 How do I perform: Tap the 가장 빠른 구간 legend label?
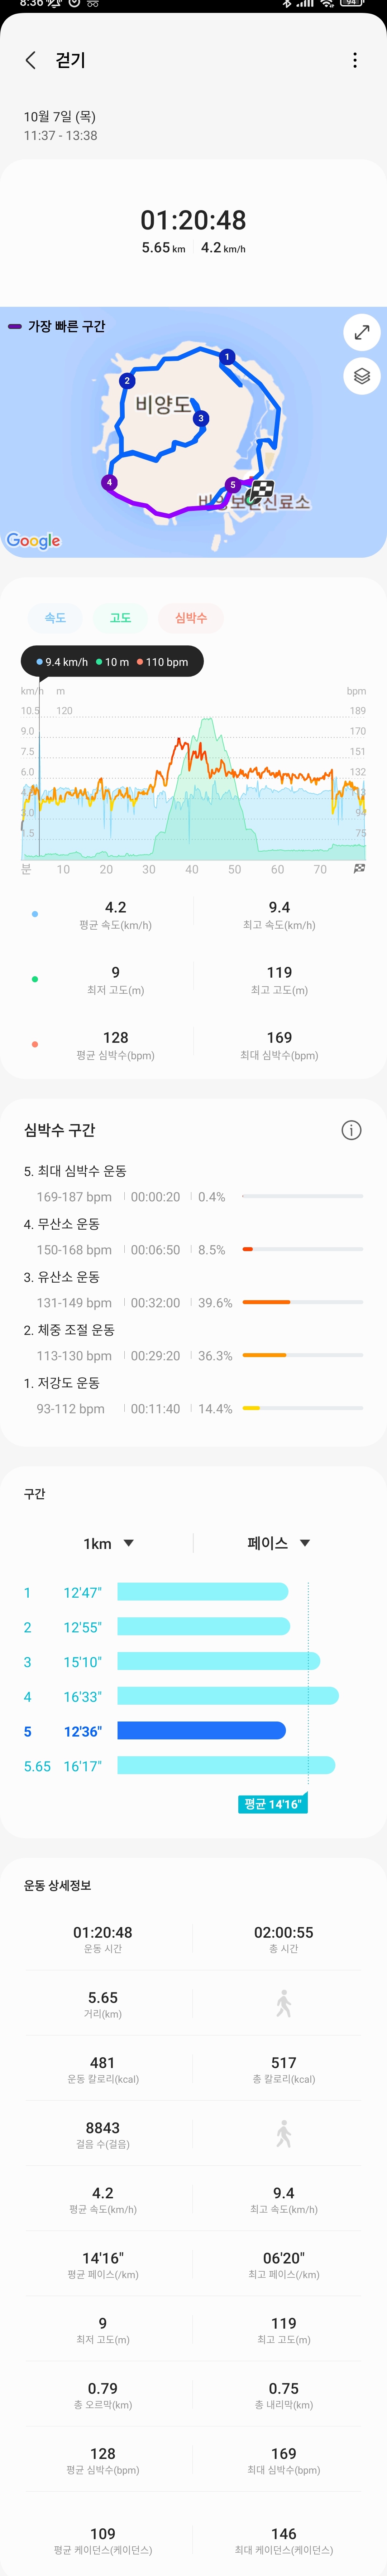pyautogui.click(x=66, y=326)
